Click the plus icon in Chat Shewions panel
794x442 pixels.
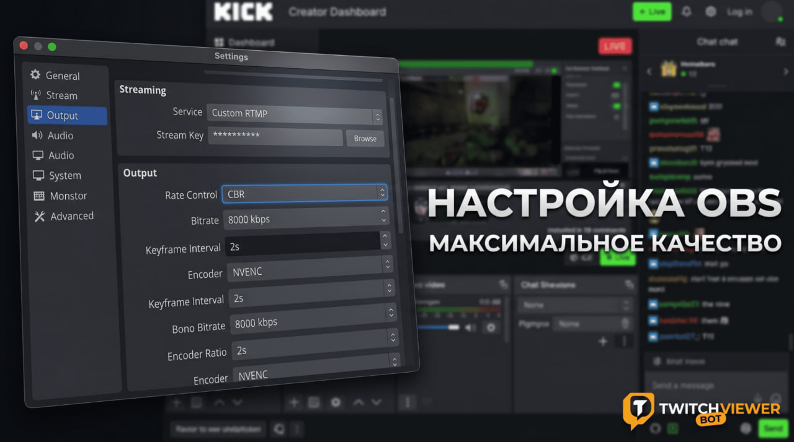point(602,341)
